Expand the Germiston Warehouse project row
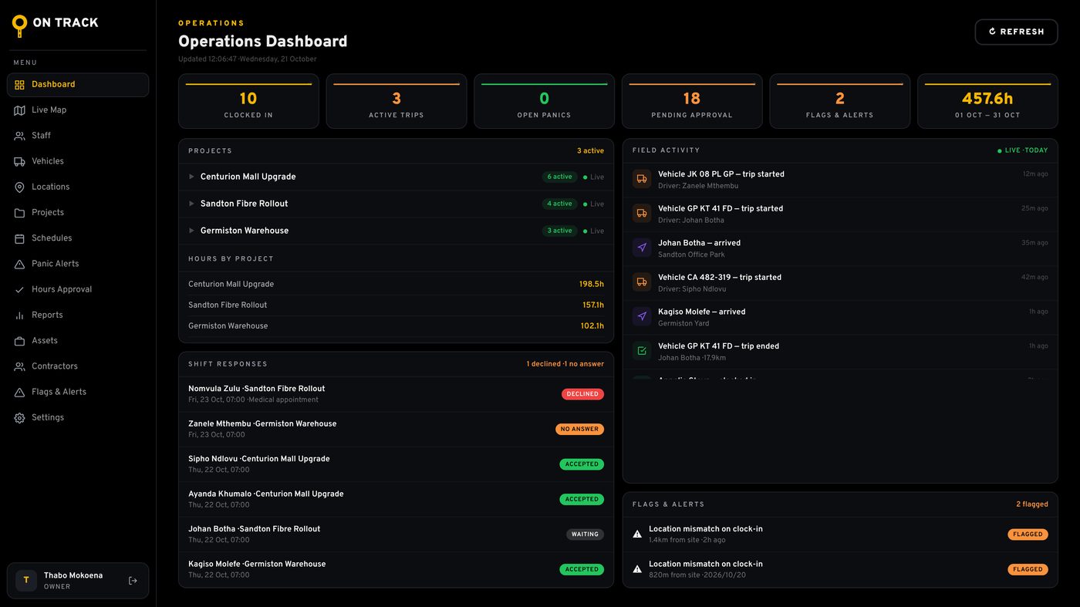The image size is (1080, 607). tap(396, 231)
